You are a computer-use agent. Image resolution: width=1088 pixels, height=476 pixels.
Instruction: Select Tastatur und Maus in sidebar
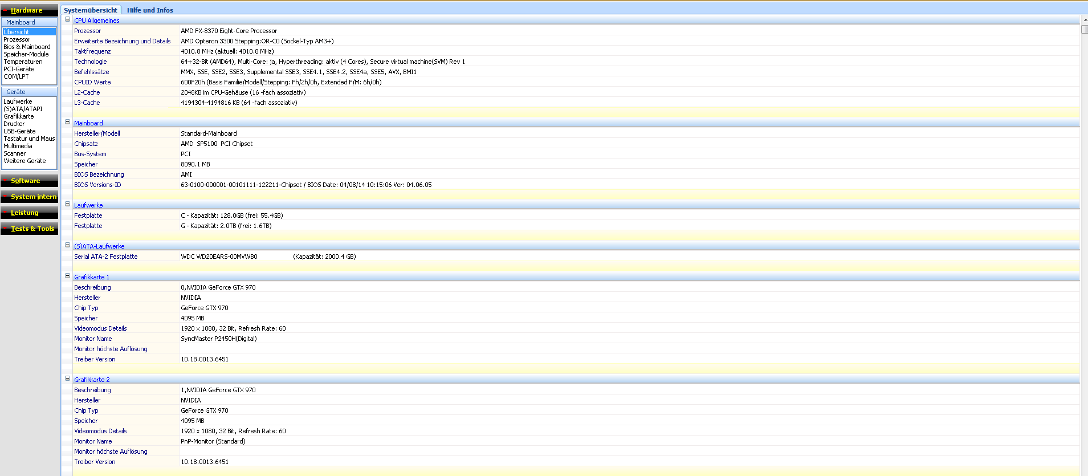click(29, 139)
